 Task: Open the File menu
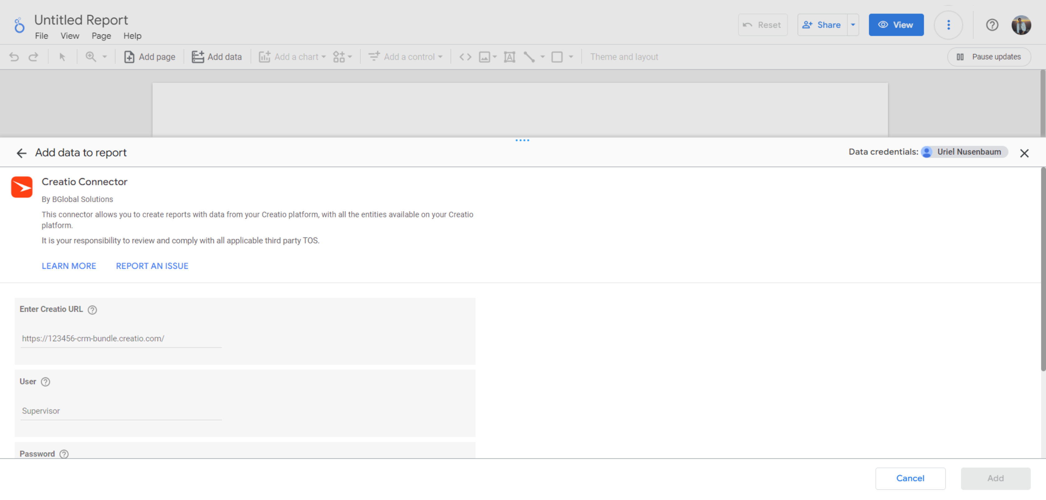coord(41,36)
